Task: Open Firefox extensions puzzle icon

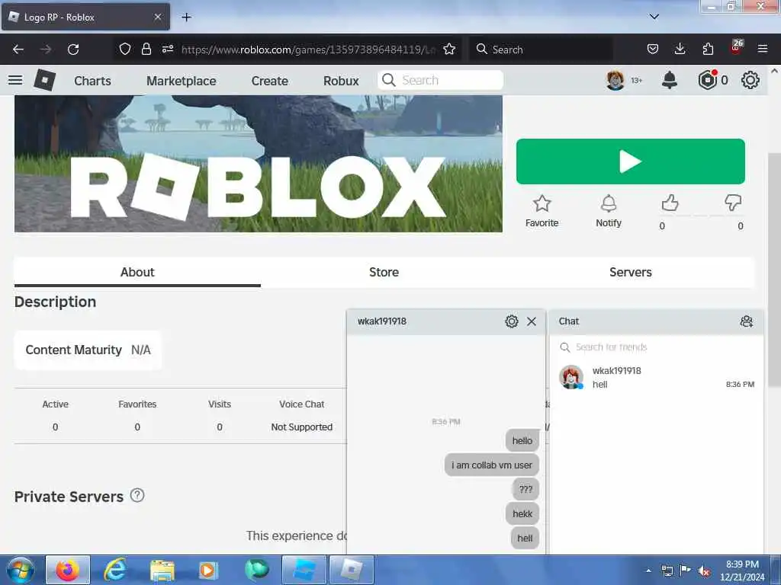Action: pyautogui.click(x=708, y=50)
